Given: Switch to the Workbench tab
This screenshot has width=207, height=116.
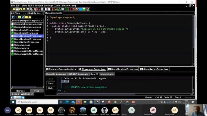Looking at the screenshot, I should point(27,94).
